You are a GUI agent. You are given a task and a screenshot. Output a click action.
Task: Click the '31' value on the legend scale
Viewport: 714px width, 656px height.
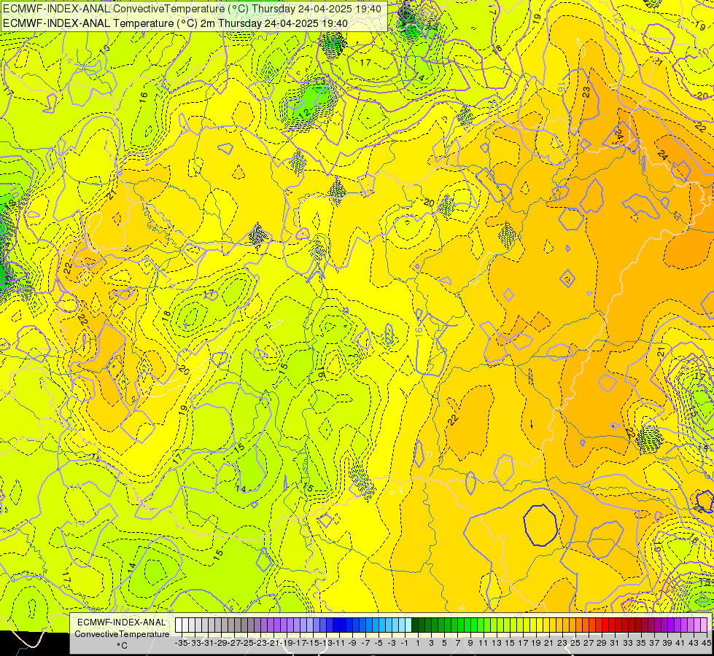[615, 643]
